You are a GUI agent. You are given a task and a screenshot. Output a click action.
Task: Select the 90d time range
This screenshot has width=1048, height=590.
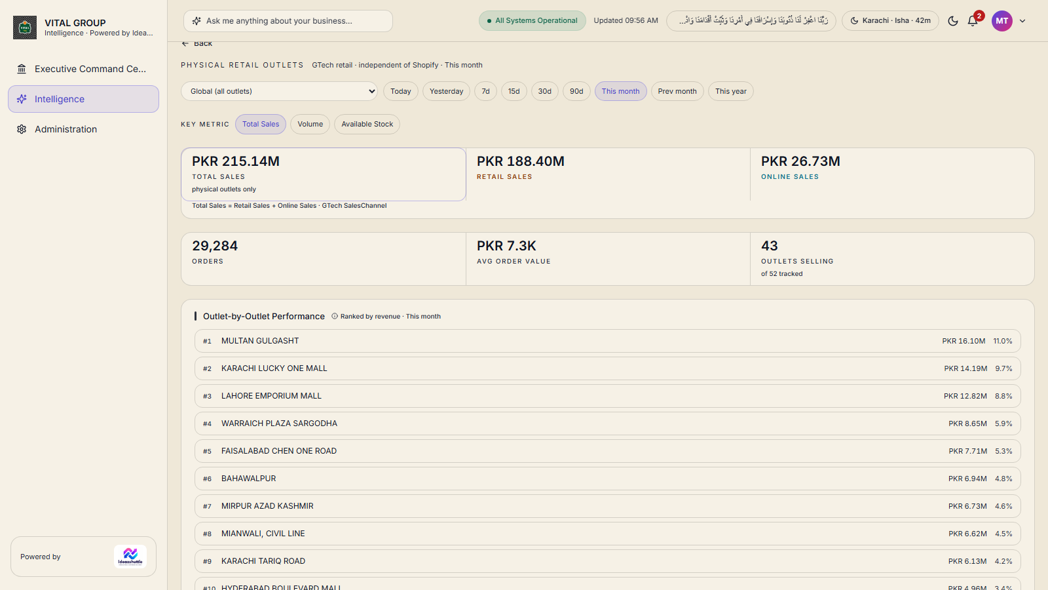tap(576, 91)
